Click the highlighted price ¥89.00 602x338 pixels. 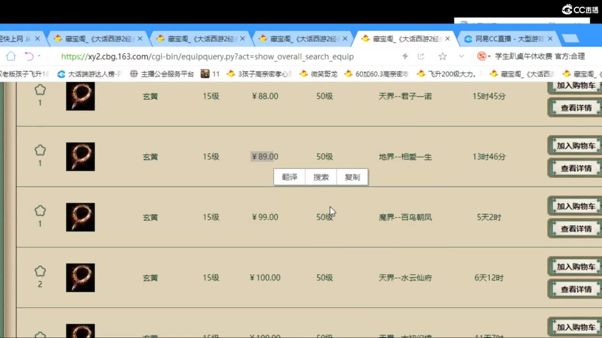point(265,157)
